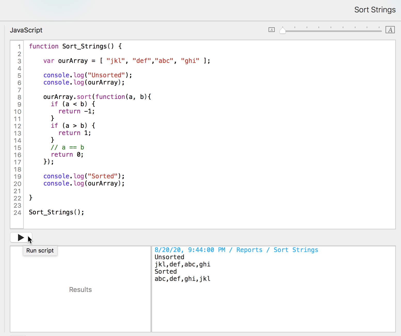This screenshot has height=336, width=401.
Task: Click the small letter A font icon
Action: tap(271, 30)
